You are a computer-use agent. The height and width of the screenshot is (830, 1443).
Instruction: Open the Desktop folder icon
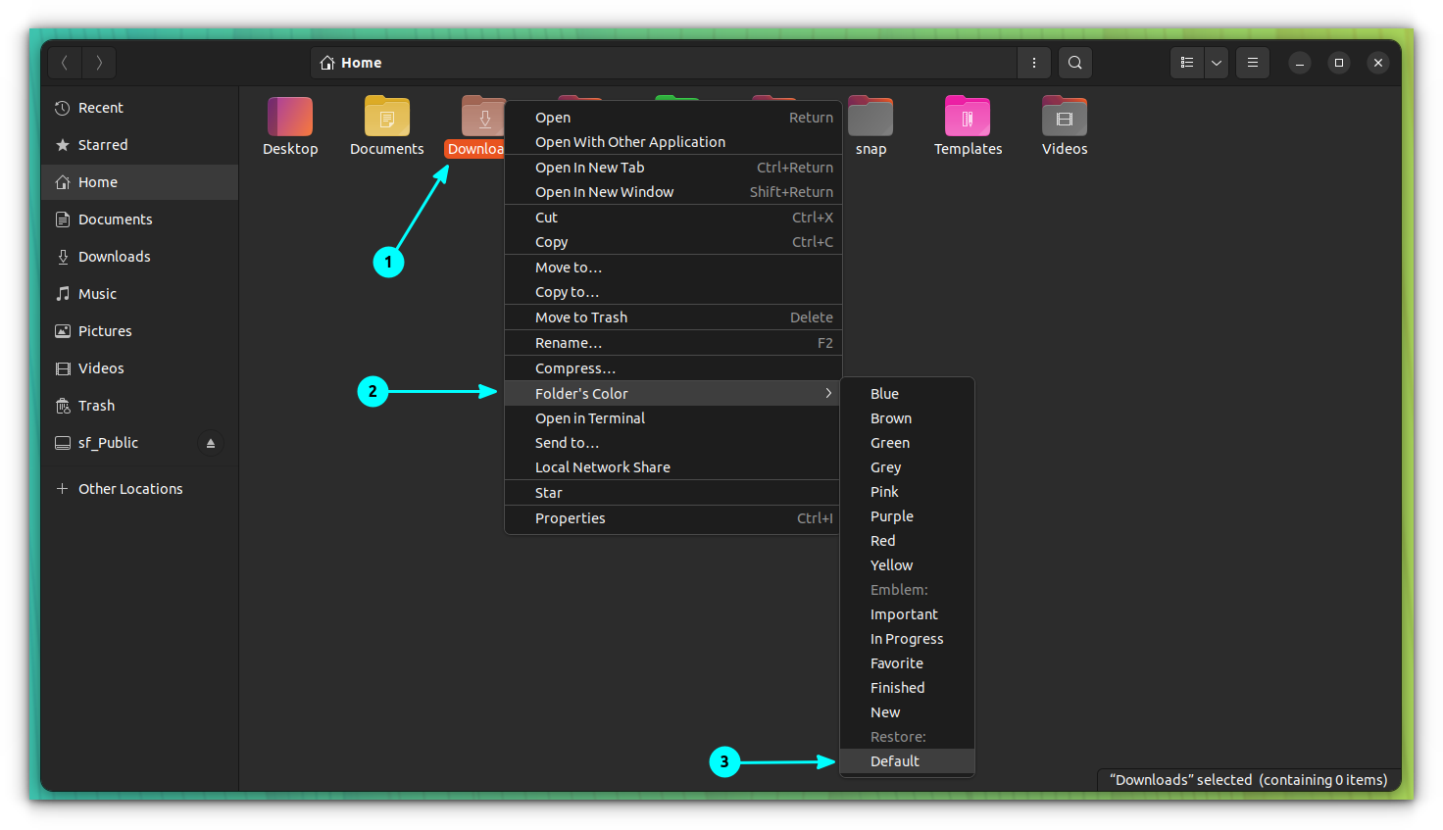[290, 116]
